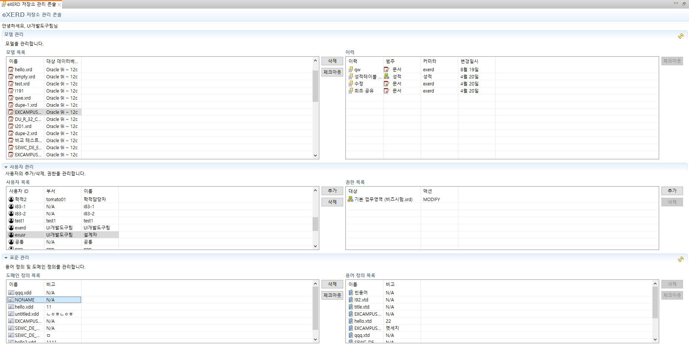
Task: Sort history by 변경일시 column header
Action: [x=477, y=61]
